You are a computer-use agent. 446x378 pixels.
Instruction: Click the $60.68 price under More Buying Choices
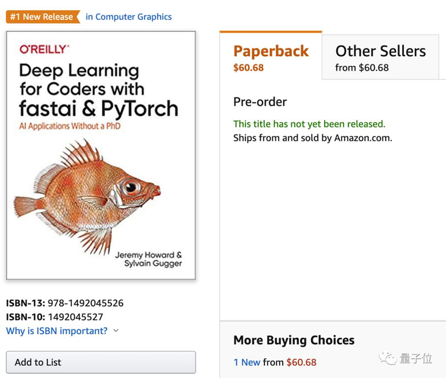[x=301, y=362]
